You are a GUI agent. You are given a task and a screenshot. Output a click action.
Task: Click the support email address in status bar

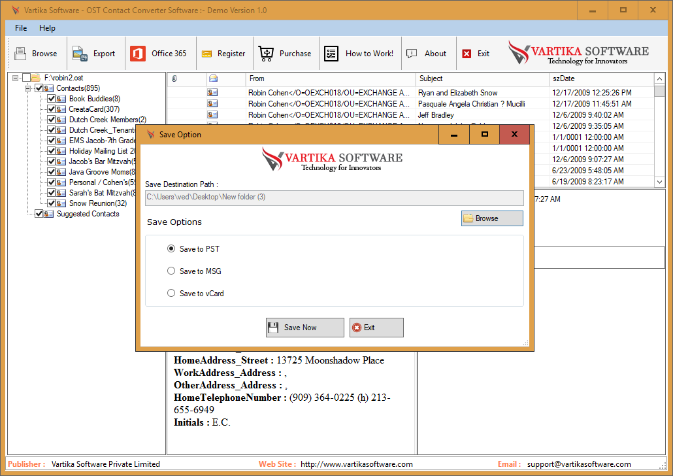coord(579,464)
